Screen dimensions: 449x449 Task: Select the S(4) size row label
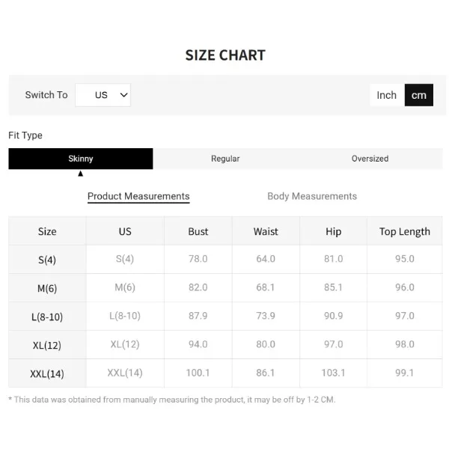pyautogui.click(x=47, y=260)
